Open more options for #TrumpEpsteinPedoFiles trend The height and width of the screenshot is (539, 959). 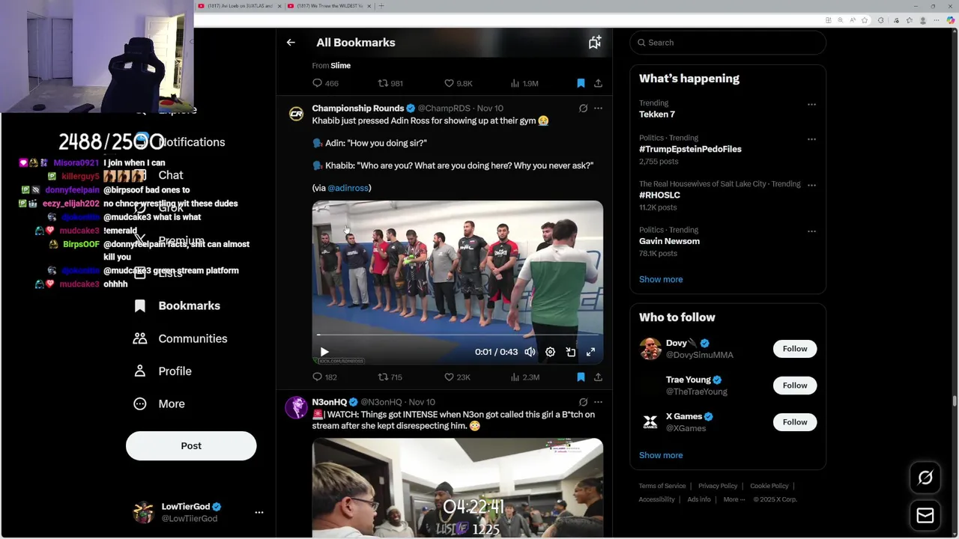coord(811,139)
